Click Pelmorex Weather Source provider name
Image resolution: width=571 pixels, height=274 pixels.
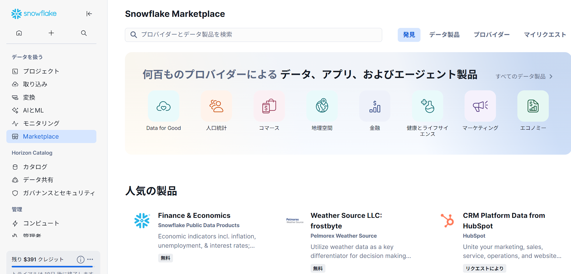point(344,236)
